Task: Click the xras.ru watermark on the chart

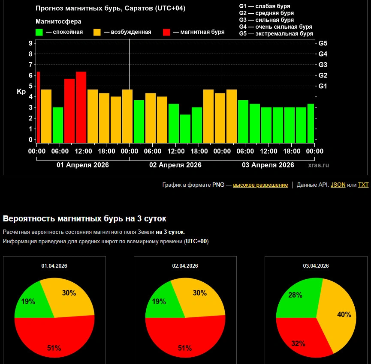Action: pyautogui.click(x=318, y=165)
